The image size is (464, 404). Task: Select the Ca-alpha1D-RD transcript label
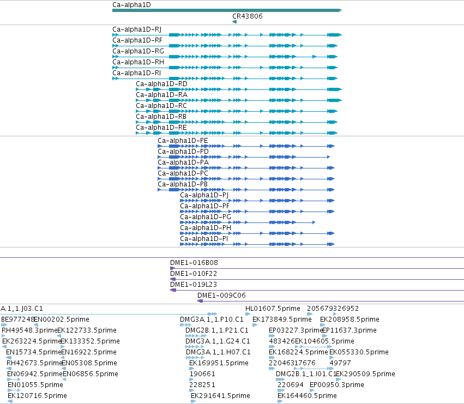coord(161,84)
